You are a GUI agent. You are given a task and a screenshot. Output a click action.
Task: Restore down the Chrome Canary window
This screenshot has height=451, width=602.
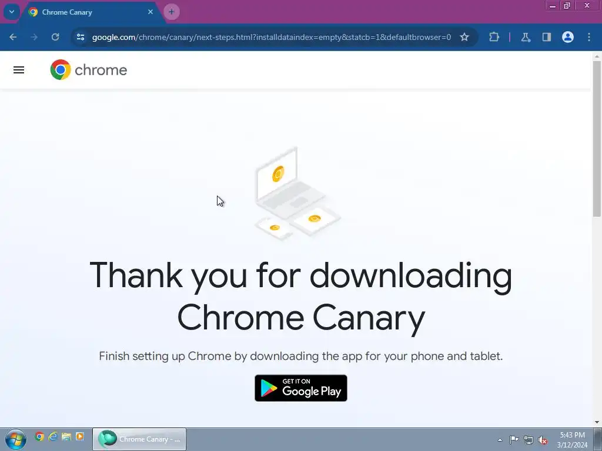(x=567, y=6)
